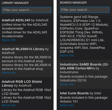The image size is (112, 110).
Task: Select the Intel Curie Boards package title
Action: coord(74,93)
